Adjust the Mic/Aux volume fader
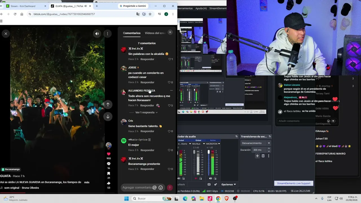This screenshot has height=203, width=361. pos(194,152)
